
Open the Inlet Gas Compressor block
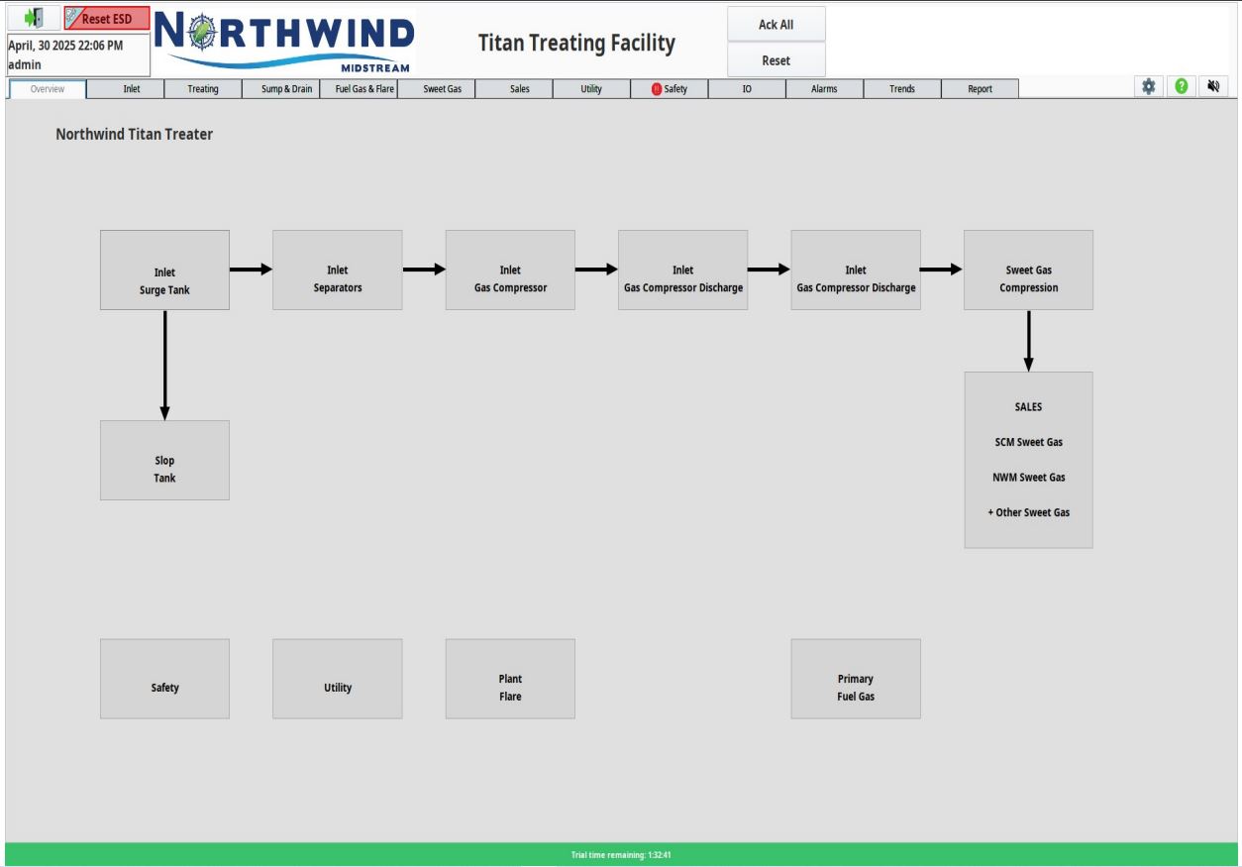[x=510, y=271]
